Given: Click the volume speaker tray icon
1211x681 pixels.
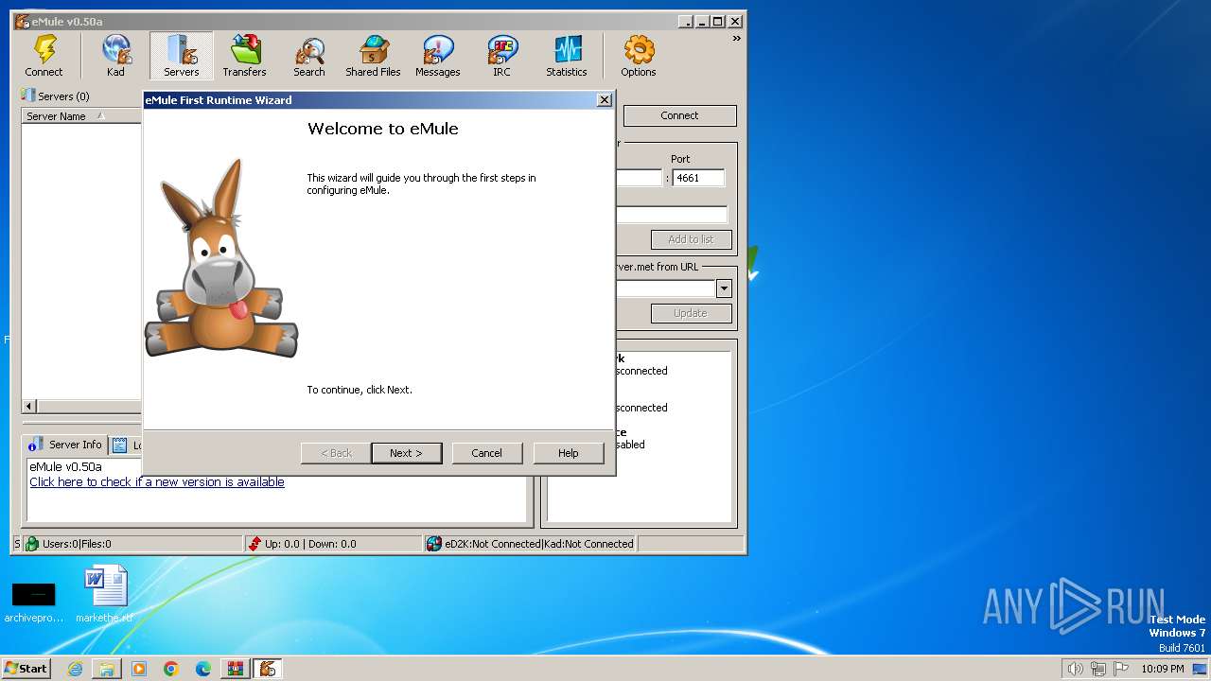Looking at the screenshot, I should tap(1075, 669).
